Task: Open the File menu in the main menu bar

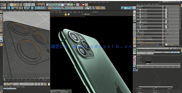Action: 1,2
